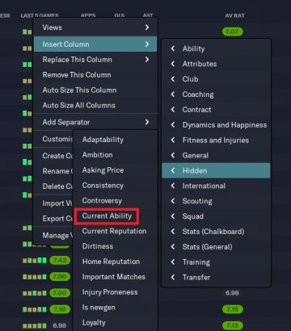Choose Auto Size All Columns

[78, 105]
